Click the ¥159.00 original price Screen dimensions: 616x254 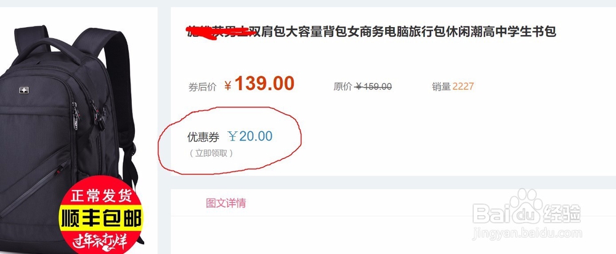[x=373, y=86]
